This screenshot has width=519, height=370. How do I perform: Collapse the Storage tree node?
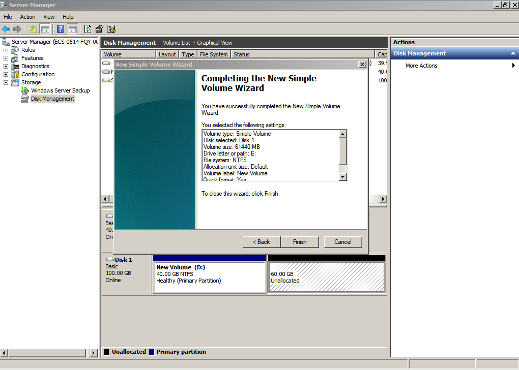(x=6, y=82)
